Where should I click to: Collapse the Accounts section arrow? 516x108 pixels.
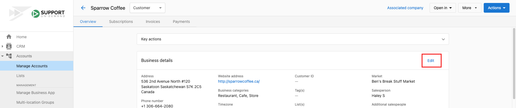[2, 56]
